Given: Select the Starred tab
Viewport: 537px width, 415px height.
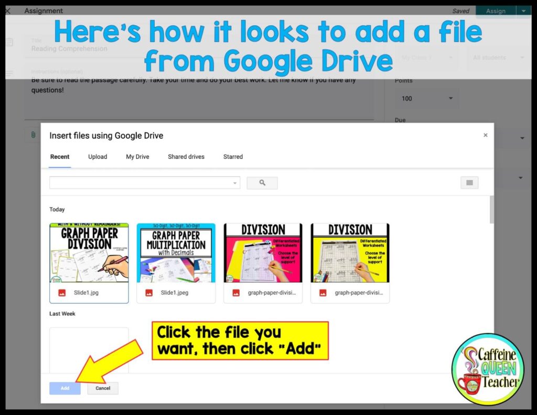Looking at the screenshot, I should [x=232, y=157].
